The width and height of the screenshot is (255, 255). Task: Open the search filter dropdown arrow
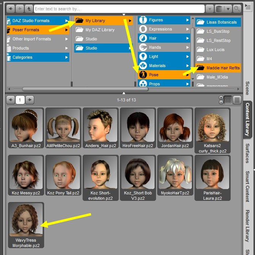210,9
